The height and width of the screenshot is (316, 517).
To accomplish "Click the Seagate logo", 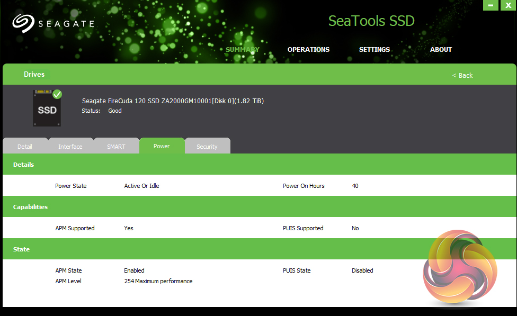I will coord(54,23).
